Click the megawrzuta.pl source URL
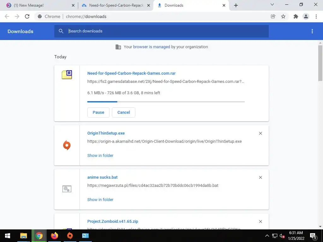323x242 pixels. pyautogui.click(x=153, y=185)
